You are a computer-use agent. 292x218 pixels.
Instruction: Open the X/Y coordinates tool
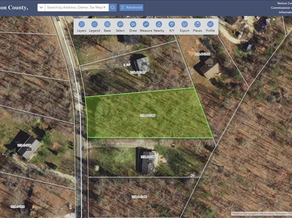171,27
